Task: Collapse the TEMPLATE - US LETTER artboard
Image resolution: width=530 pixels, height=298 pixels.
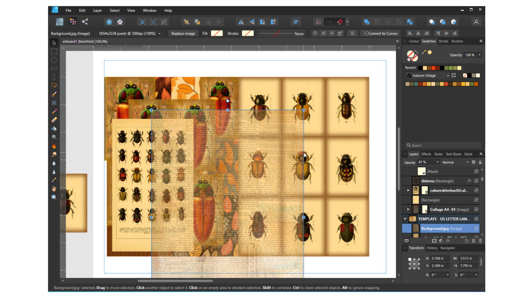Action: tap(405, 219)
